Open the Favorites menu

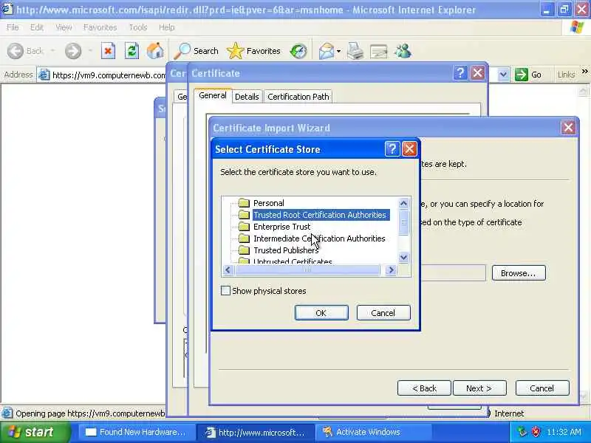click(x=100, y=27)
